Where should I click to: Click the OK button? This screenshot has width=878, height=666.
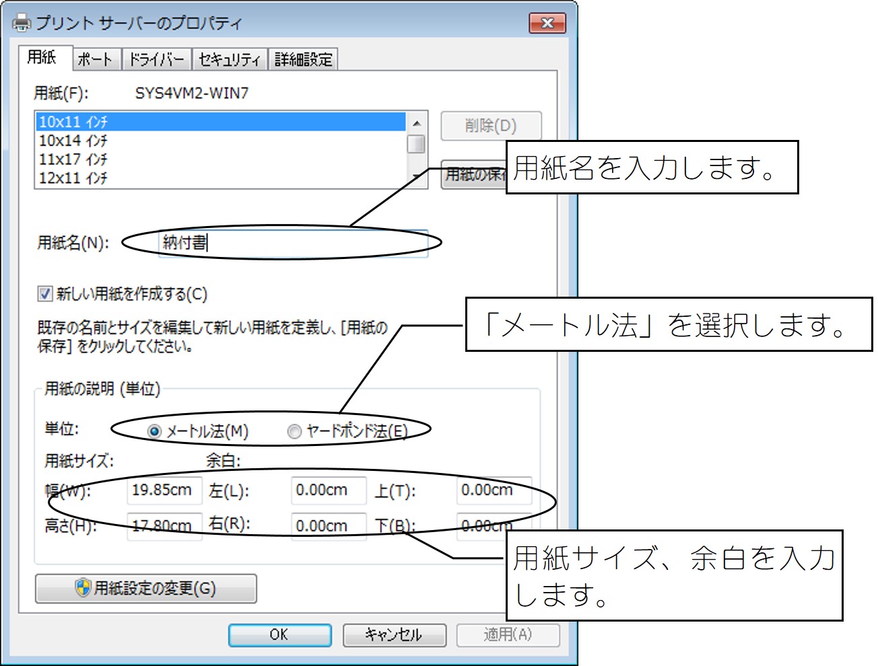click(279, 634)
